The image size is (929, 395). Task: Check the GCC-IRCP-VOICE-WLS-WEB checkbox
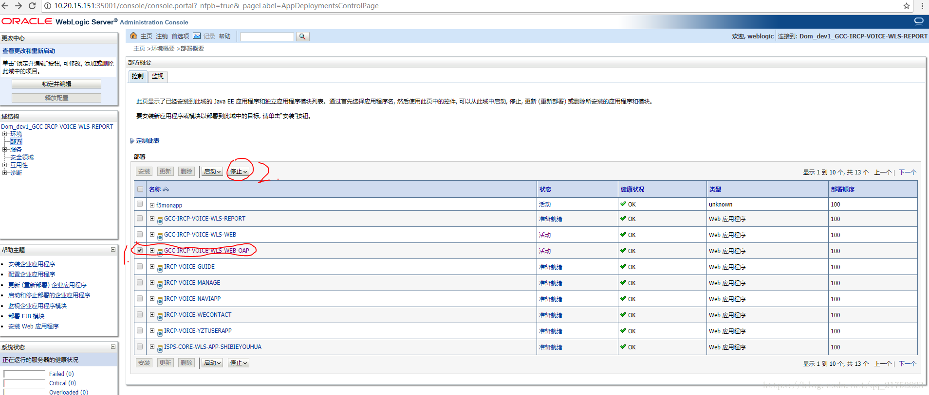[x=140, y=234]
